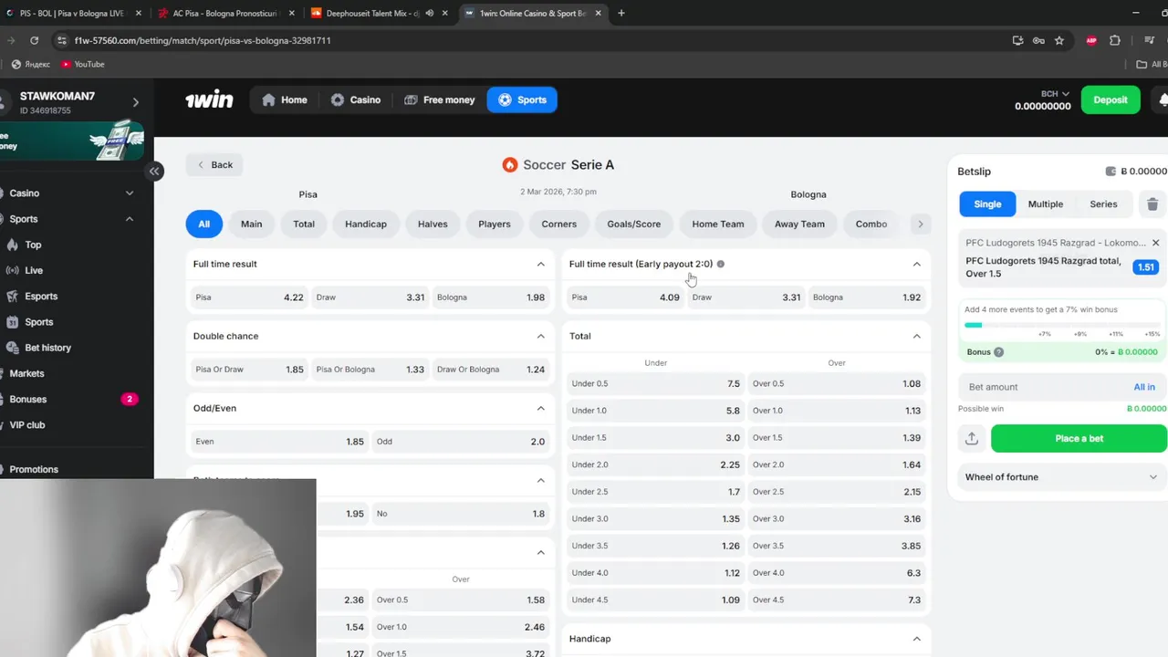The width and height of the screenshot is (1168, 657).
Task: Collapse the Sports sidebar section chevron
Action: 130,219
